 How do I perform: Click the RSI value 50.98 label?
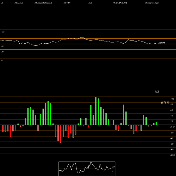(x=162, y=43)
